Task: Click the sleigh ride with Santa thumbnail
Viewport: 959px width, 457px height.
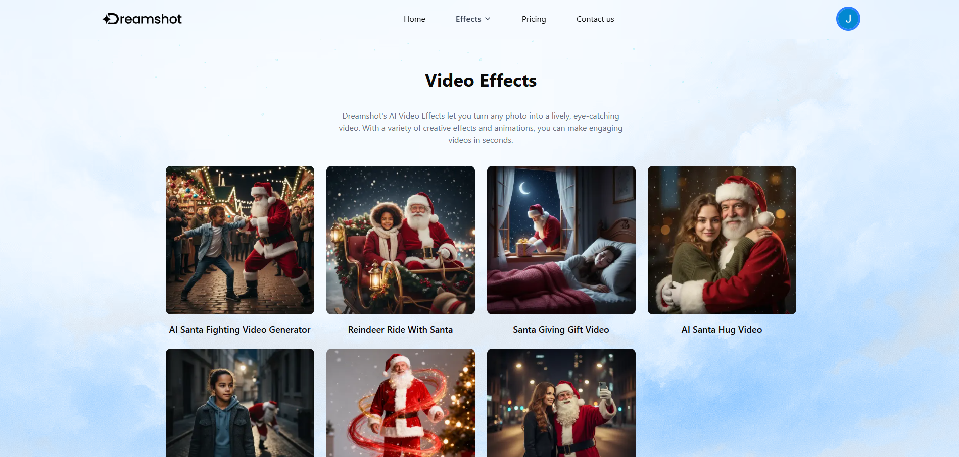Action: coord(400,240)
